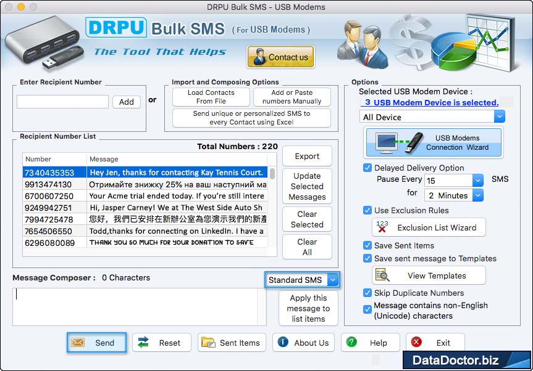Viewport: 533px width, 371px height.
Task: Select row with number 7340435353
Action: pos(145,173)
